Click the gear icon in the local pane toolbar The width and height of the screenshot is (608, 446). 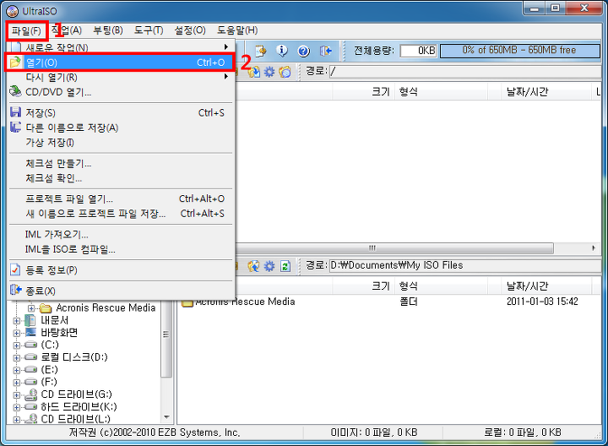pos(269,266)
